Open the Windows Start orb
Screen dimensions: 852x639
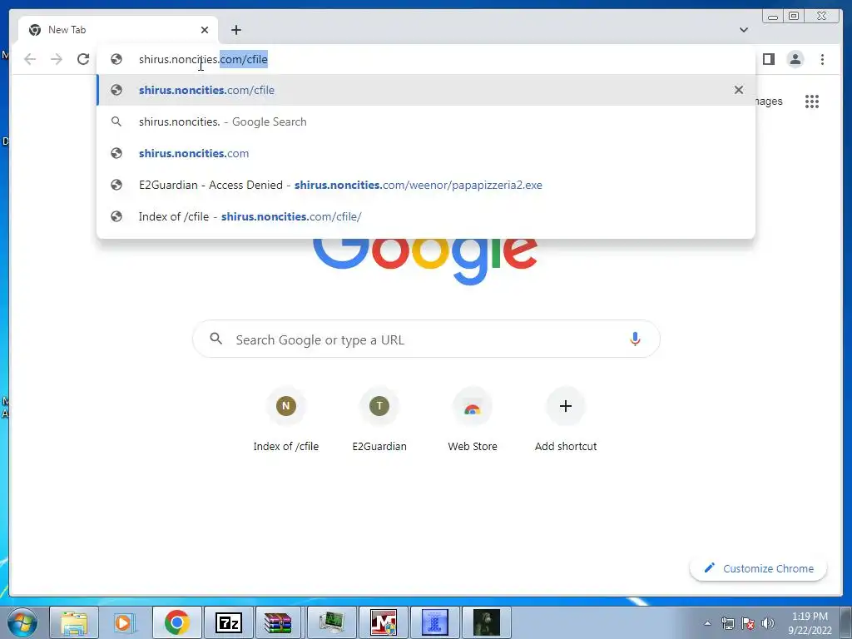click(x=22, y=622)
